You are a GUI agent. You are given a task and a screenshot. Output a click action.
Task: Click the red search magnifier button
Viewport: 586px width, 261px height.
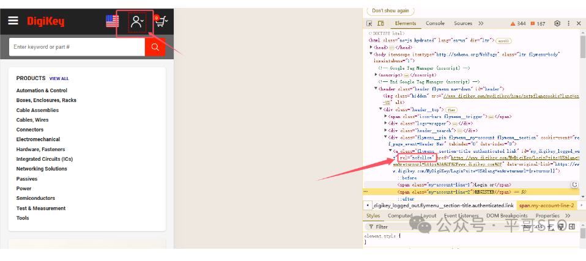[x=155, y=47]
